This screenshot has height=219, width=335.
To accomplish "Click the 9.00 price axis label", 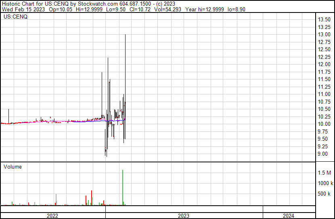I will point(323,154).
